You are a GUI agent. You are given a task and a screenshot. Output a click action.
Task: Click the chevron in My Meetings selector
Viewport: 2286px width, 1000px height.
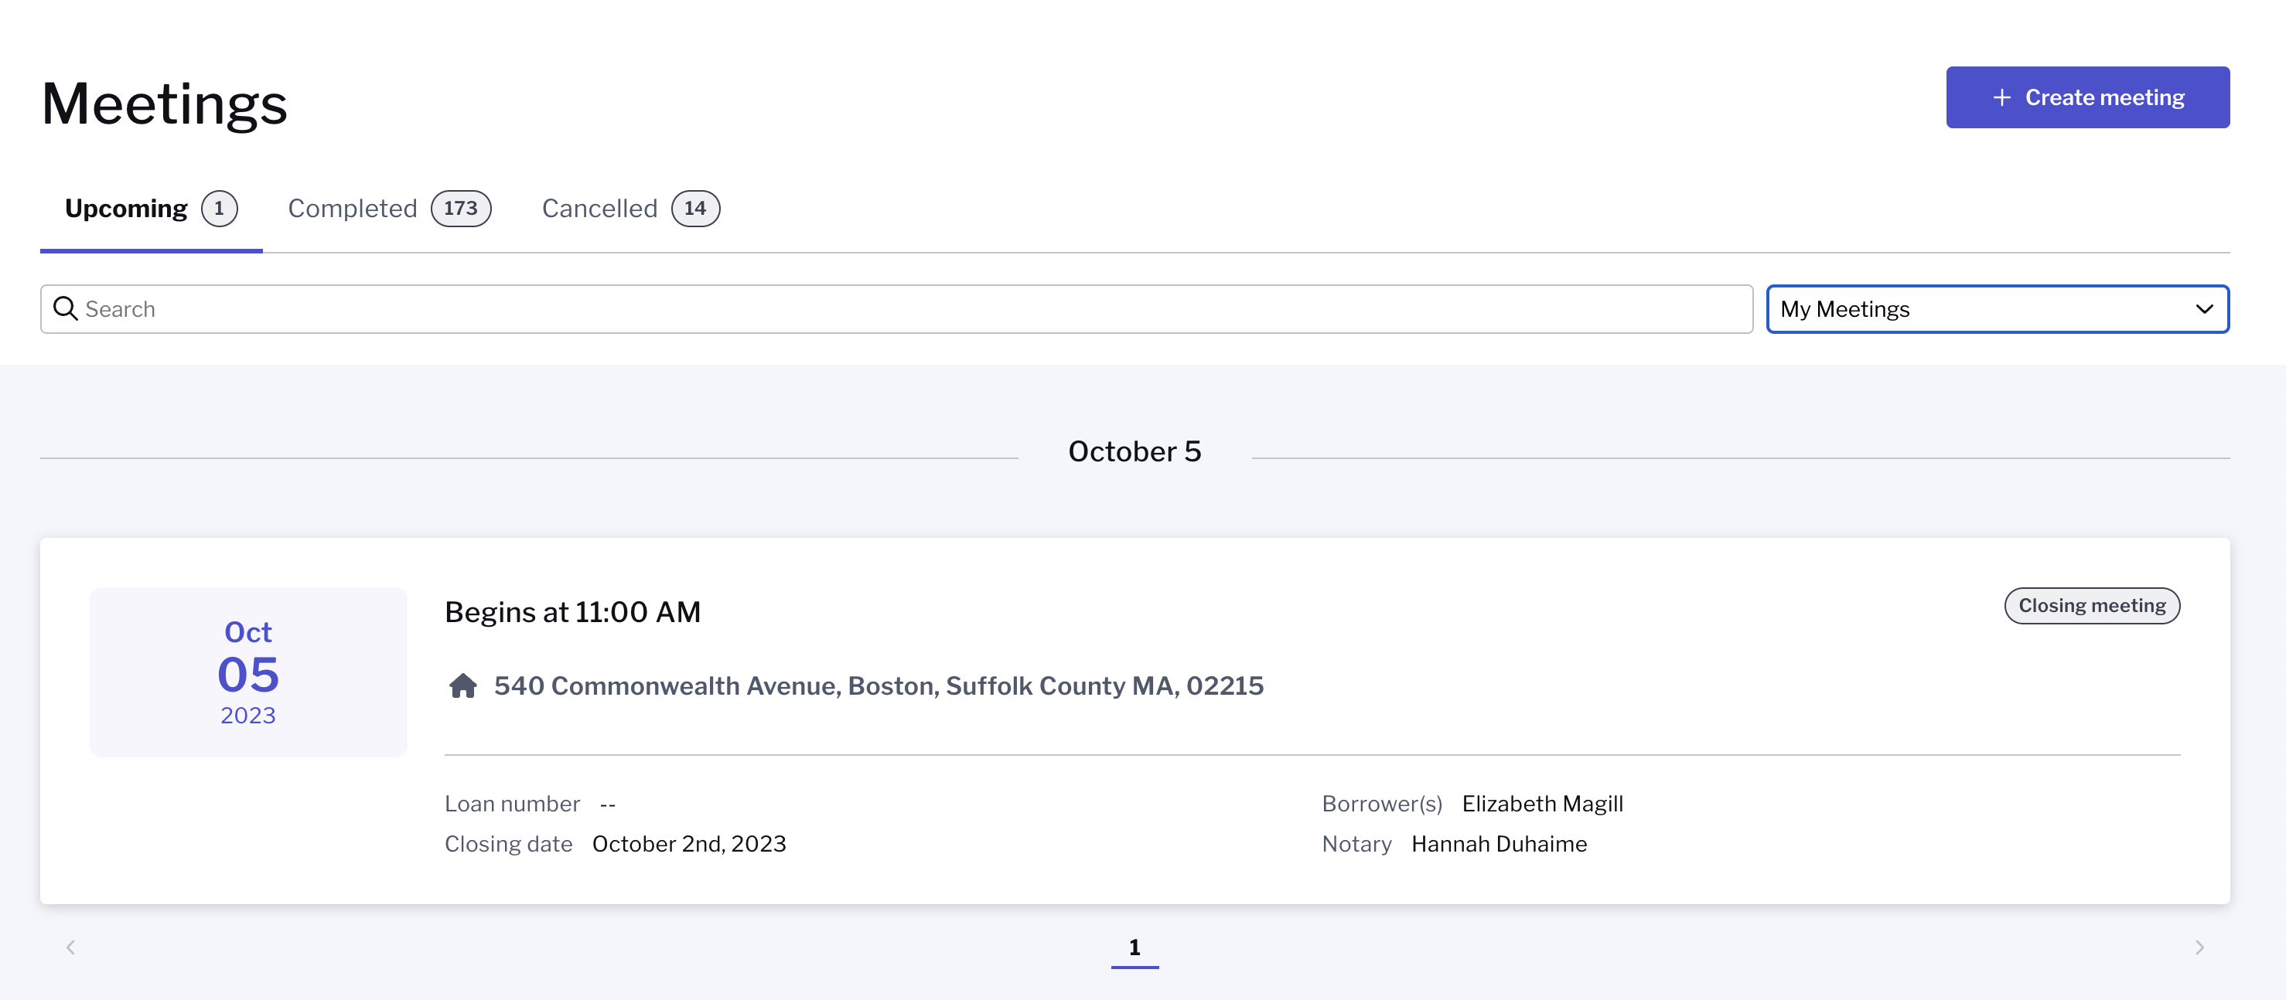coord(2204,309)
